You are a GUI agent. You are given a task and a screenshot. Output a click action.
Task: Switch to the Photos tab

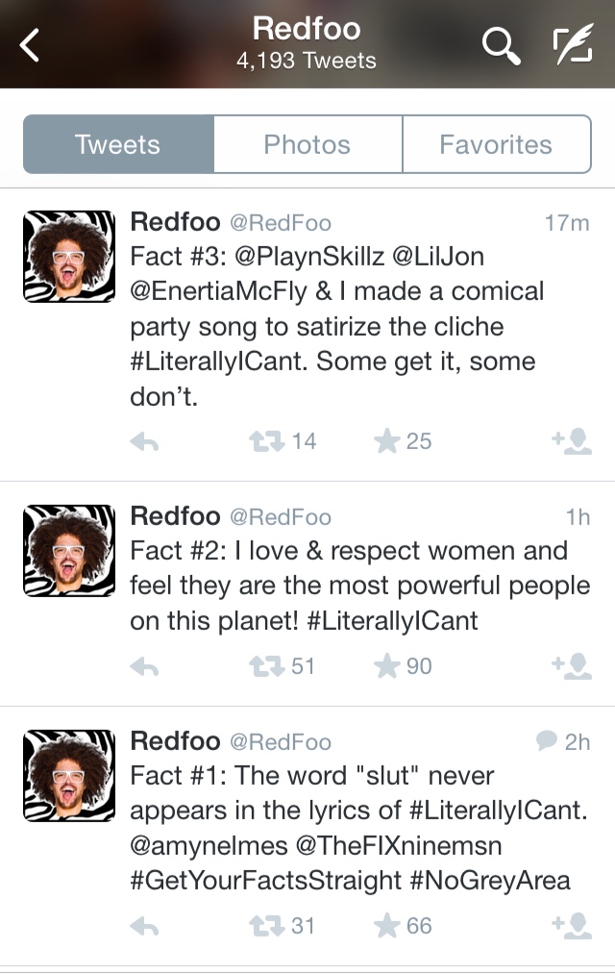tap(307, 144)
